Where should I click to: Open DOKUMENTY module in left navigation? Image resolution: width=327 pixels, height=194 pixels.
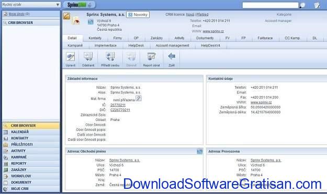(x=31, y=183)
